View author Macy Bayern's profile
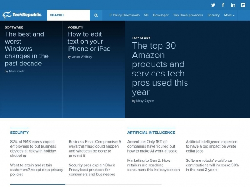 pos(145,101)
